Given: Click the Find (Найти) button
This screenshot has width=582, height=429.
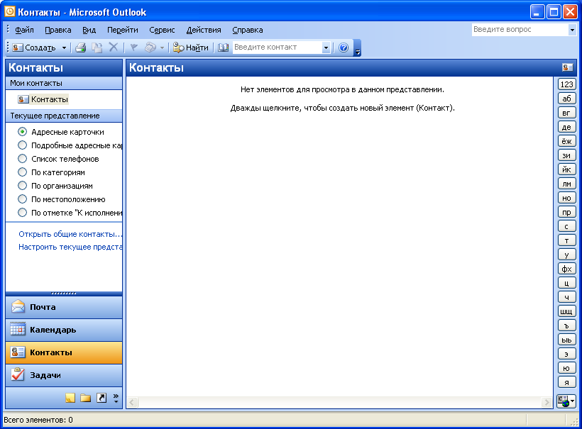Looking at the screenshot, I should (x=191, y=48).
